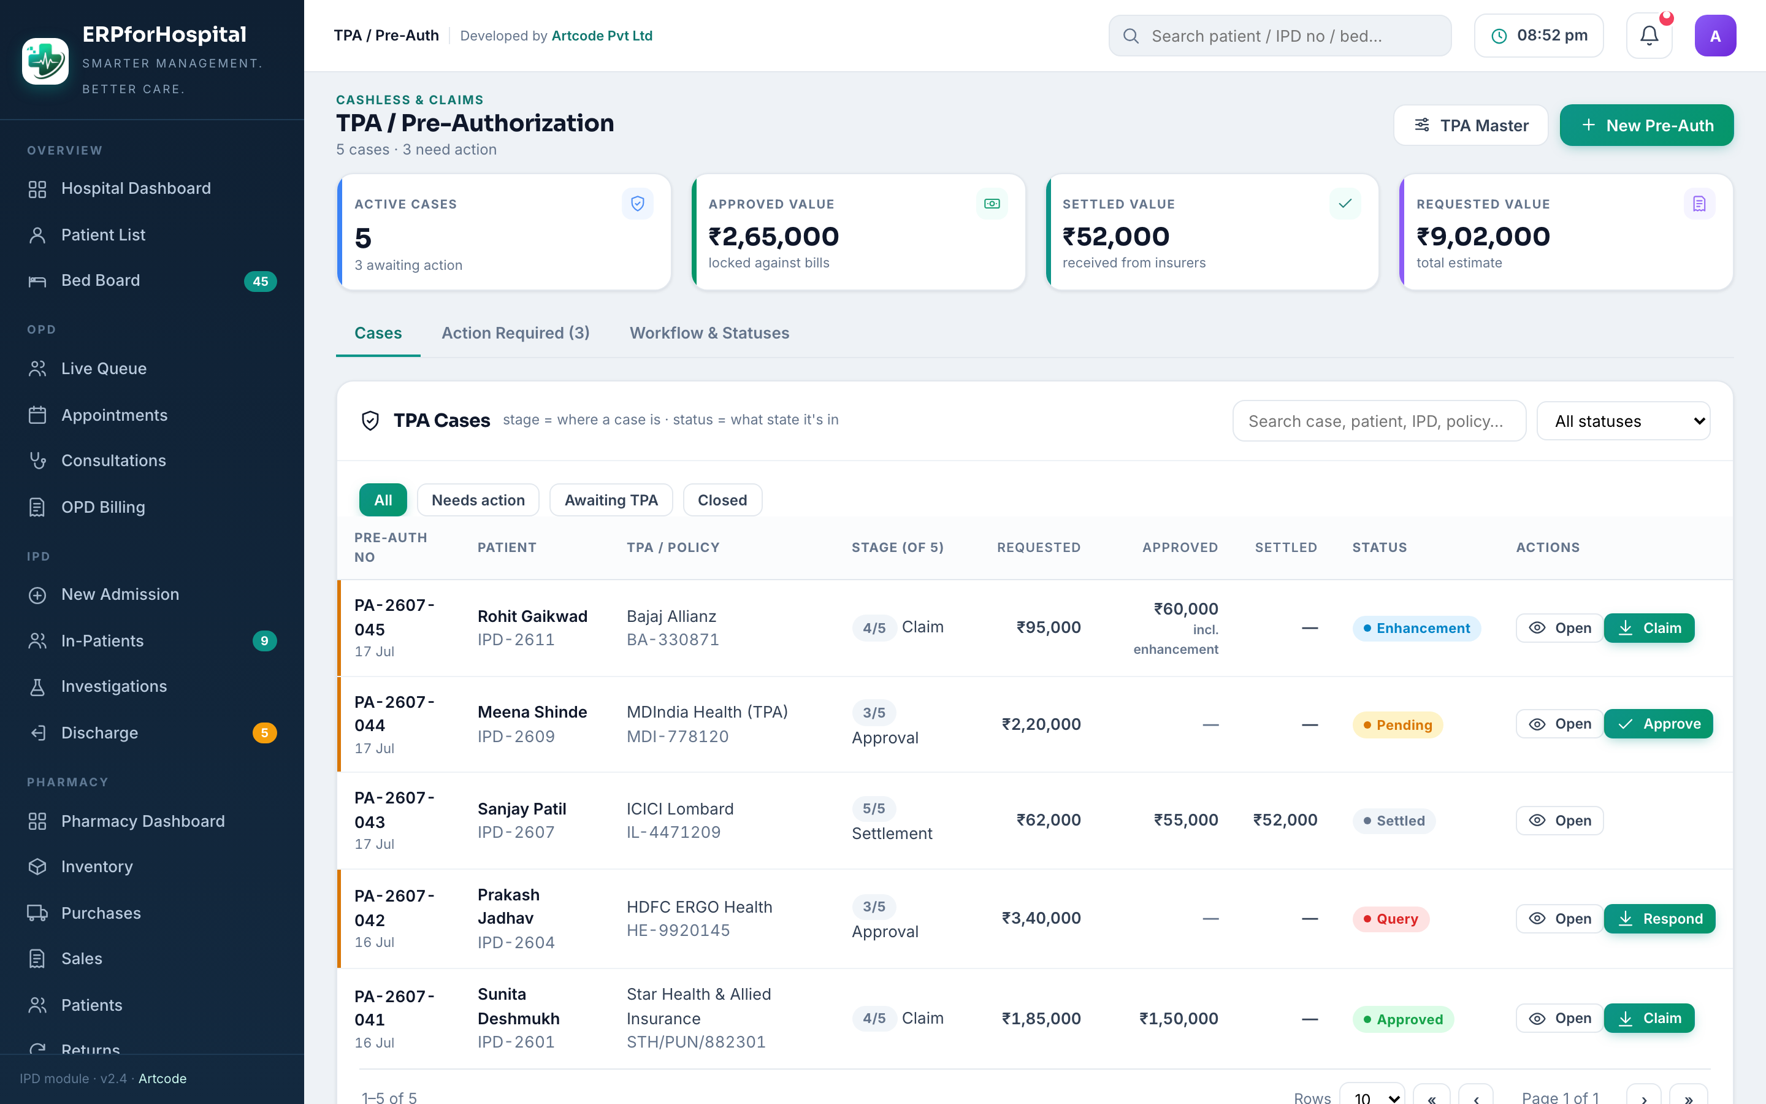Select the All filter chip

383,500
